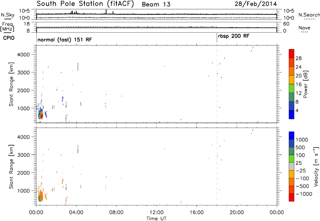Click the orange echo cluster in the velocity panel
This screenshot has height=221, width=320.
click(x=41, y=196)
